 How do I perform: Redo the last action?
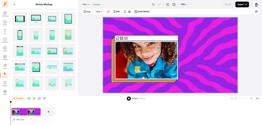159,4
